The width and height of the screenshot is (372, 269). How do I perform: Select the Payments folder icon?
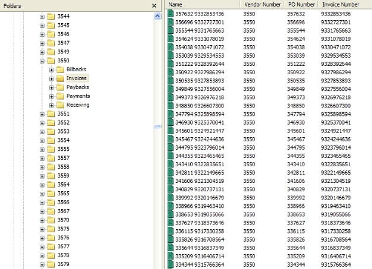point(60,96)
